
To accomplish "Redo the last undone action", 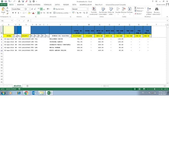I will click(14, 1).
